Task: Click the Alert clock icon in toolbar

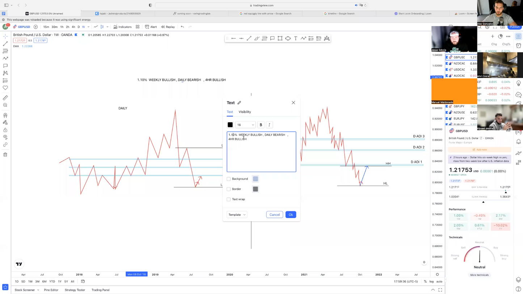Action: (x=147, y=27)
